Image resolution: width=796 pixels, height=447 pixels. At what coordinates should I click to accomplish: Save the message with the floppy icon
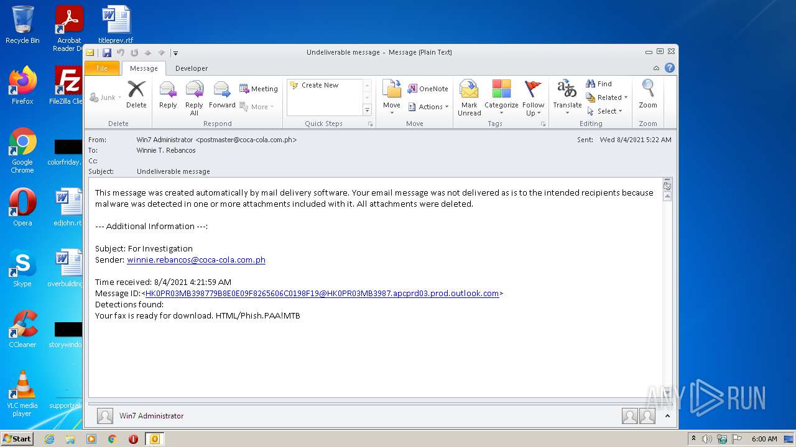[x=107, y=53]
